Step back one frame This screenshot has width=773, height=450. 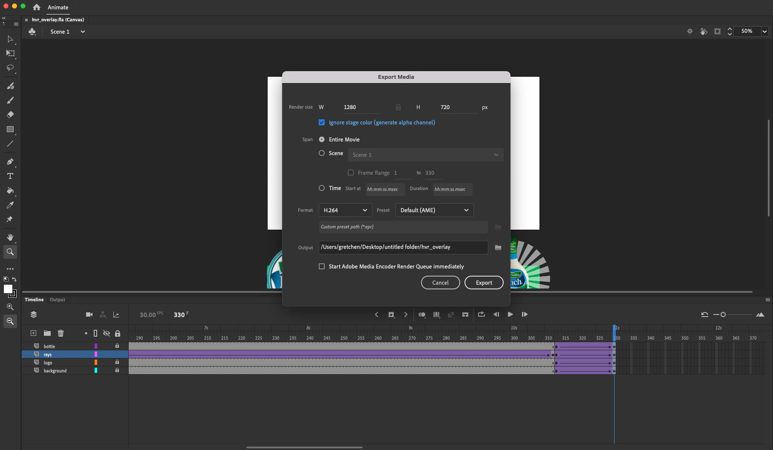click(x=496, y=314)
